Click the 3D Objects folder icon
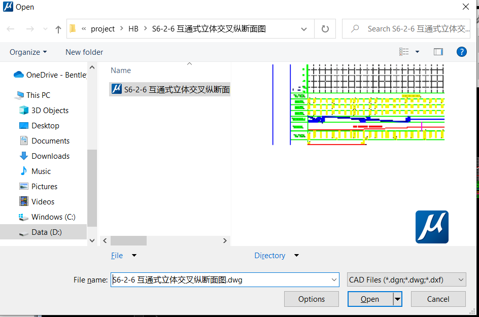 pos(24,110)
